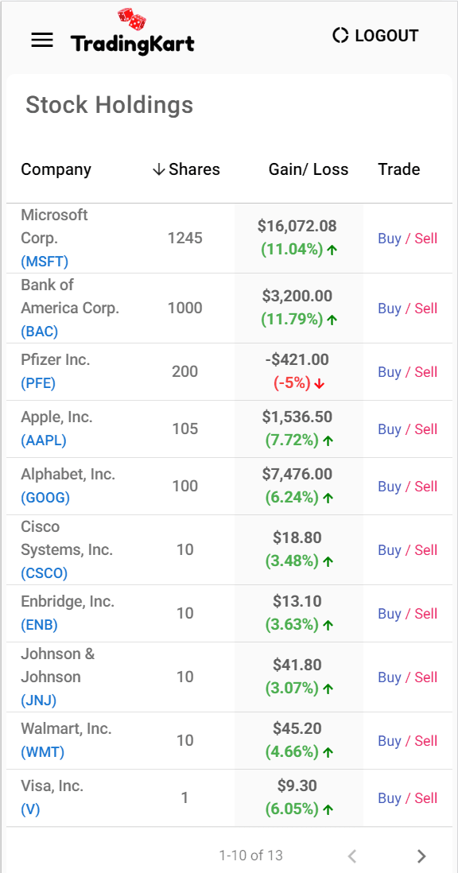Sort by Gain/ Loss column header
Viewport: 458px width, 873px height.
309,169
